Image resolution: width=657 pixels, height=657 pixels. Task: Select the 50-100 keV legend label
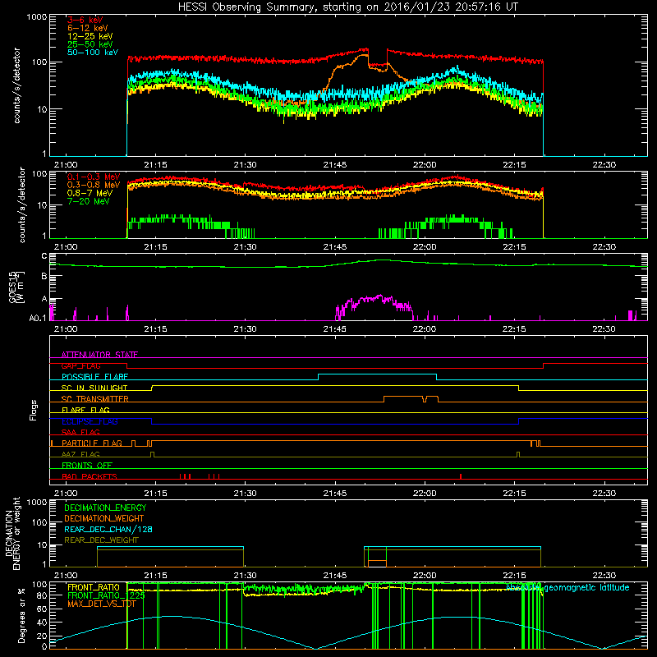(x=93, y=53)
